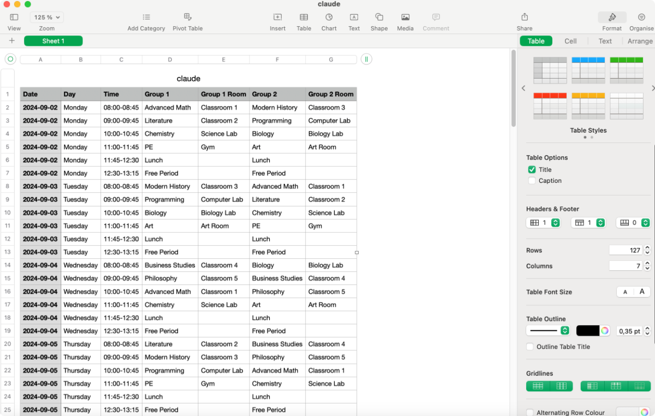The image size is (655, 416).
Task: Insert a new Chart
Action: tap(329, 20)
